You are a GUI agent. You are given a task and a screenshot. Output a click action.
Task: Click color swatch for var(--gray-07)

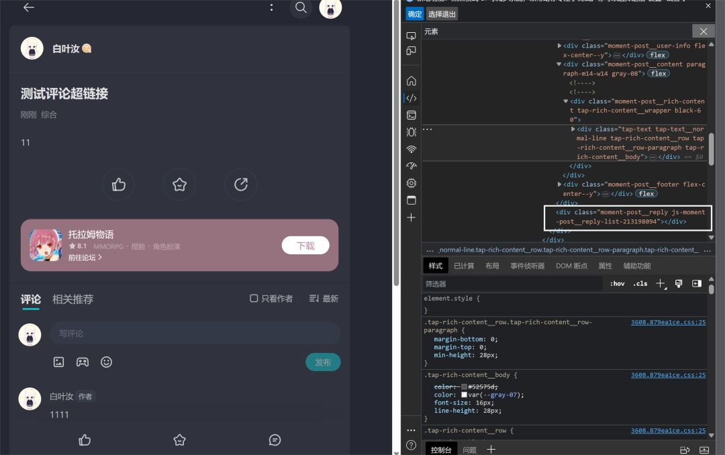pos(464,395)
